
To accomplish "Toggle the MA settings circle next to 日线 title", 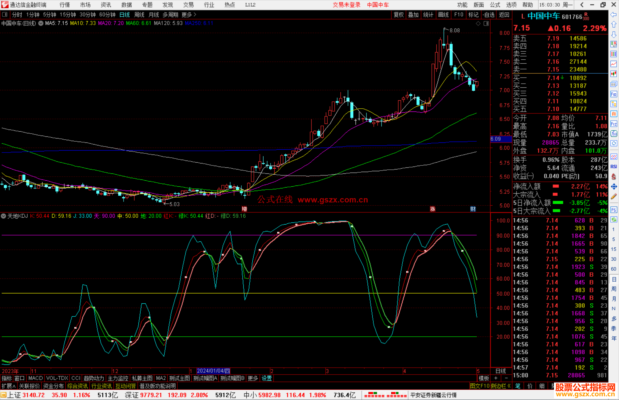I will click(41, 23).
